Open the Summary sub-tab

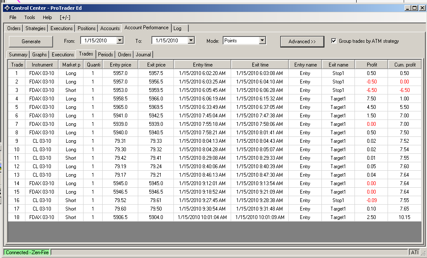(x=18, y=55)
